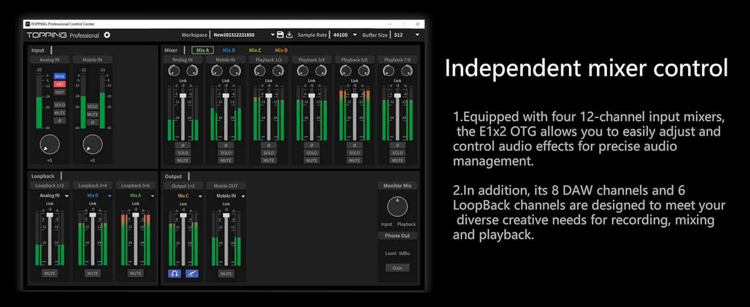Click the save workspace floppy disk icon
Viewport: 750px width, 307px height.
[280, 35]
